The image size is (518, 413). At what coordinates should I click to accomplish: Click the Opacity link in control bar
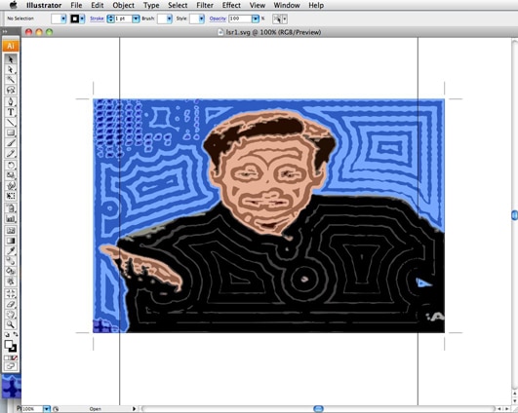point(218,19)
